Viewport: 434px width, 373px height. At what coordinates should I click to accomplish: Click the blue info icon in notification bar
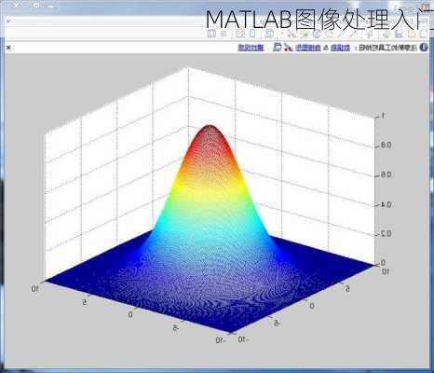pyautogui.click(x=424, y=48)
